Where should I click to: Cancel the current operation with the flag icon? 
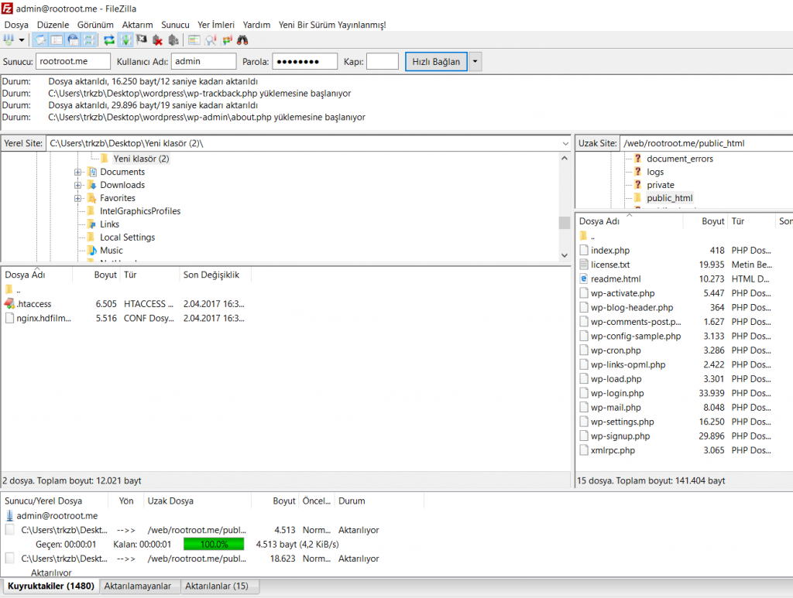142,40
